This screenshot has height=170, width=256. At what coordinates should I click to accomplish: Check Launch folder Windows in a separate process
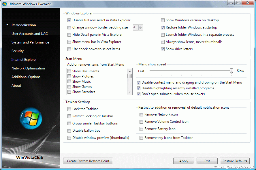pos(163,35)
